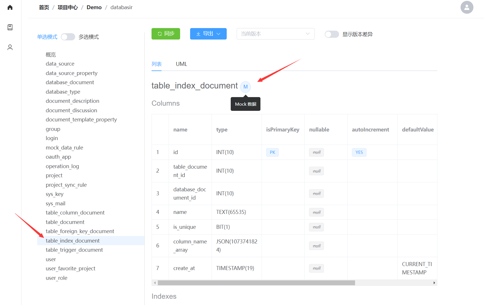Screen dimensions: 484x305
Task: Switch to the UML tab
Action: click(x=181, y=64)
